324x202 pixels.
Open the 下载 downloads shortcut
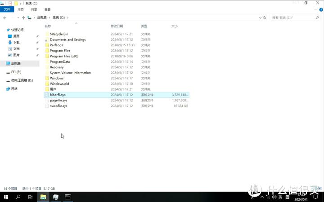point(16,42)
